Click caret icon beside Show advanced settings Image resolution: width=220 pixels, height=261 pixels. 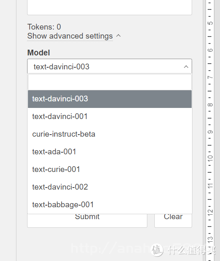pos(118,36)
